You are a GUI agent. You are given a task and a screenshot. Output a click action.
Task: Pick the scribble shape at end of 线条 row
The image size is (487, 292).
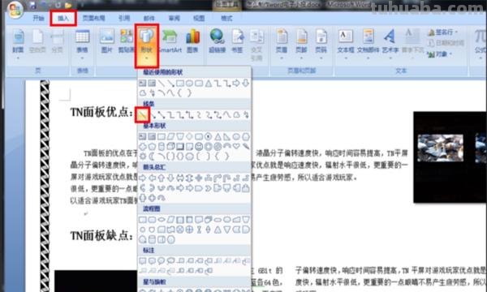point(246,115)
